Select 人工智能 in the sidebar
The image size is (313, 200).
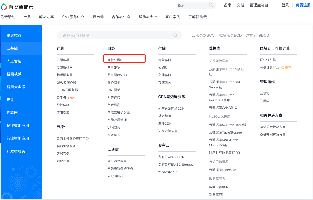[x=14, y=61]
